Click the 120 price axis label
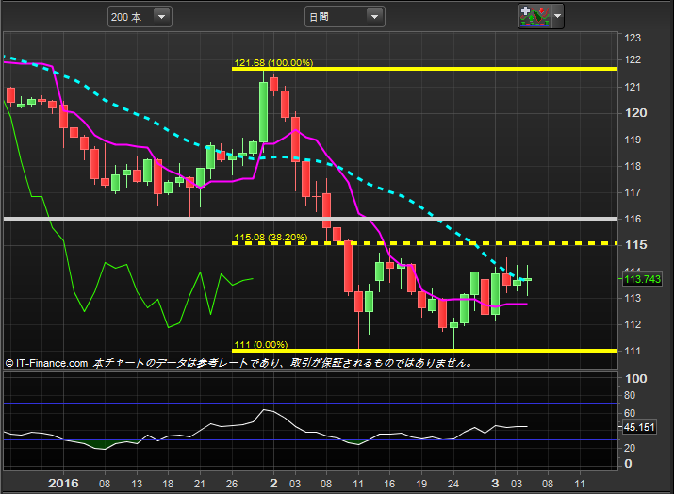 [635, 112]
